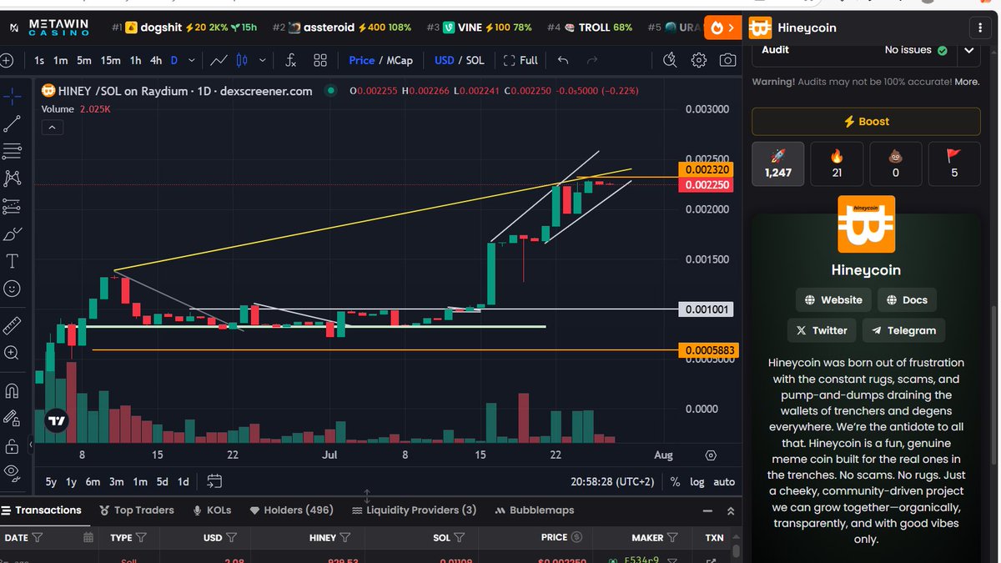Screen dimensions: 1001x563
Task: Select the brush drawing tool
Action: click(x=12, y=234)
